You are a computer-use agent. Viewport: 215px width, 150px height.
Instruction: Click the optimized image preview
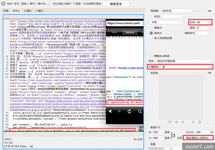click(73, 75)
